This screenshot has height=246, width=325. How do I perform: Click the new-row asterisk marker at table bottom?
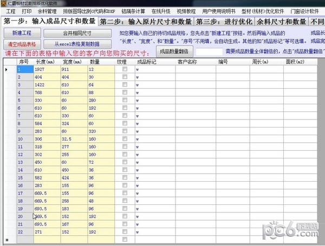point(6,239)
